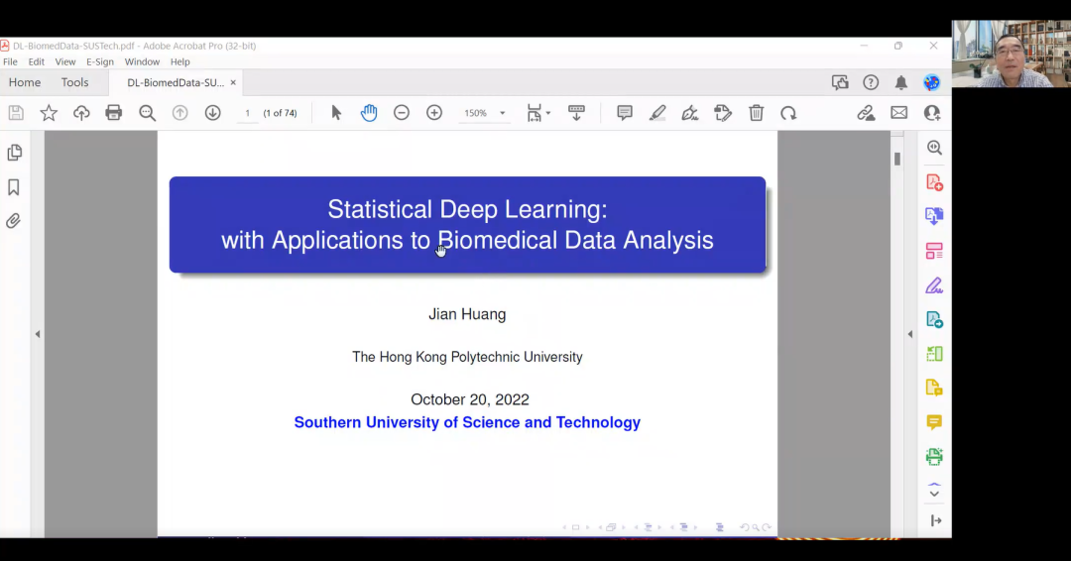Viewport: 1071px width, 561px height.
Task: Add a comment note icon
Action: 625,113
